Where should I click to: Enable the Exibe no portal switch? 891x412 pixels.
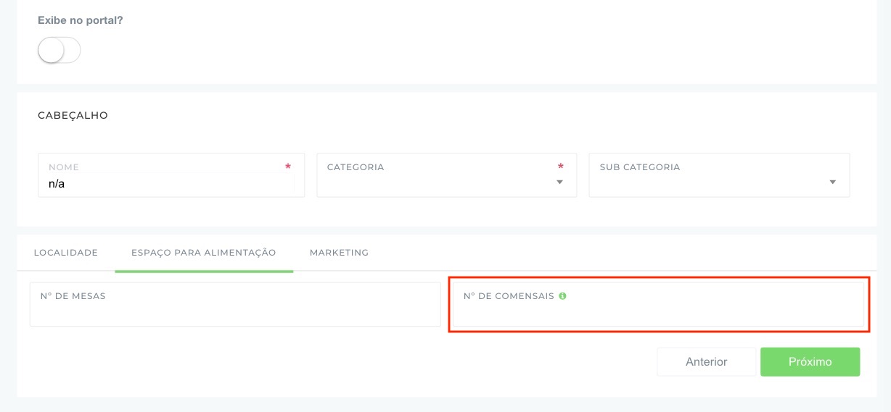[x=59, y=51]
